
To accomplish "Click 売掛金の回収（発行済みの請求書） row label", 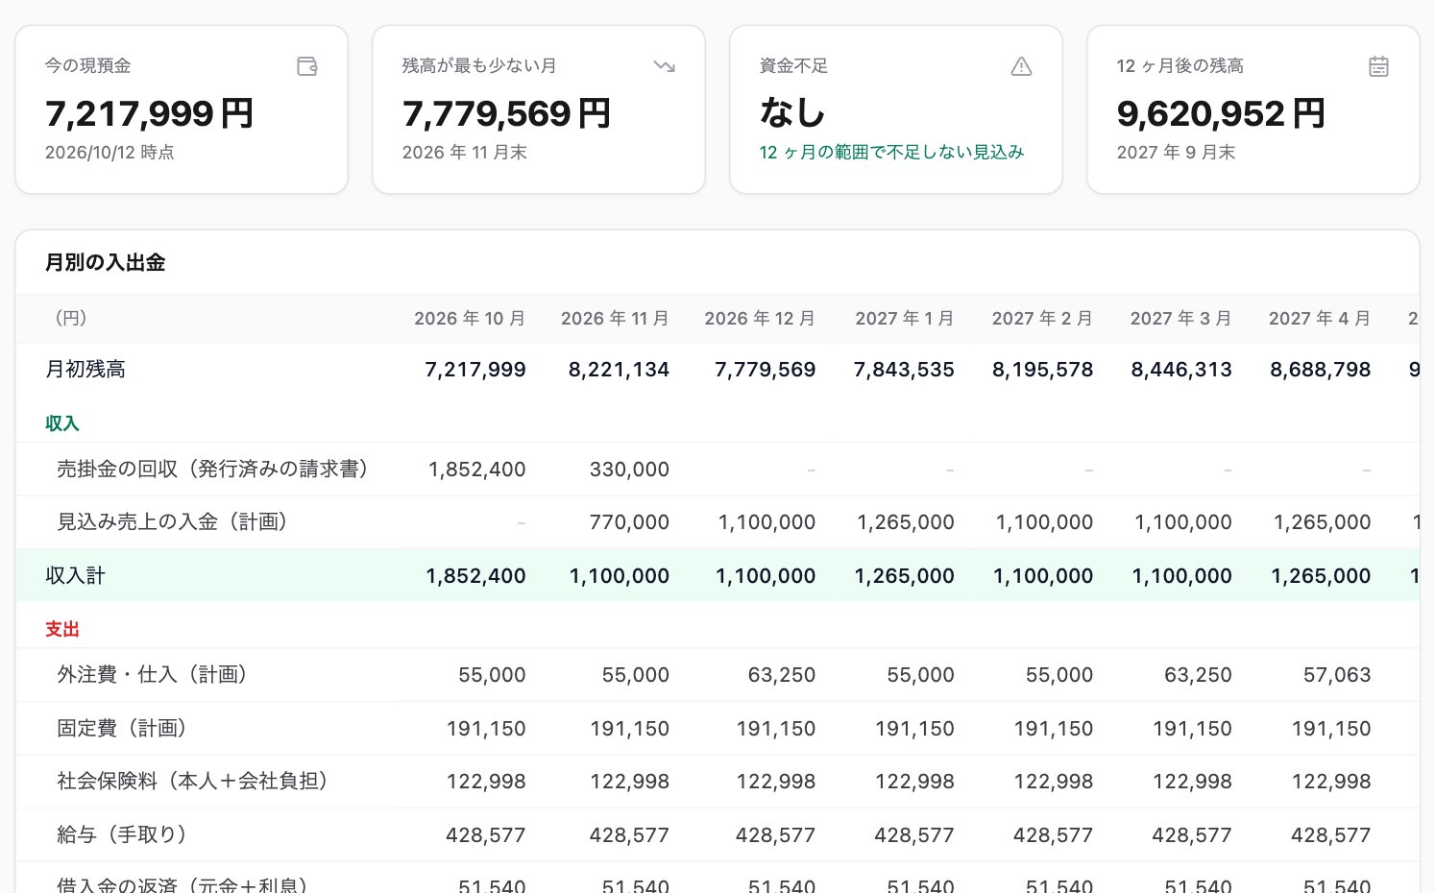I will [x=212, y=469].
